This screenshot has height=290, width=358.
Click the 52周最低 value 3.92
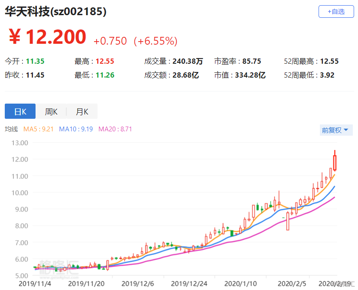click(327, 75)
